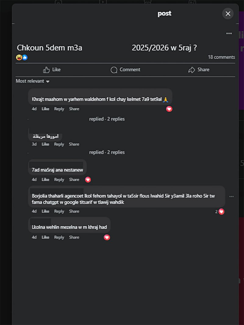Open the post options three-dot menu
Image resolution: width=244 pixels, height=325 pixels.
[x=229, y=34]
